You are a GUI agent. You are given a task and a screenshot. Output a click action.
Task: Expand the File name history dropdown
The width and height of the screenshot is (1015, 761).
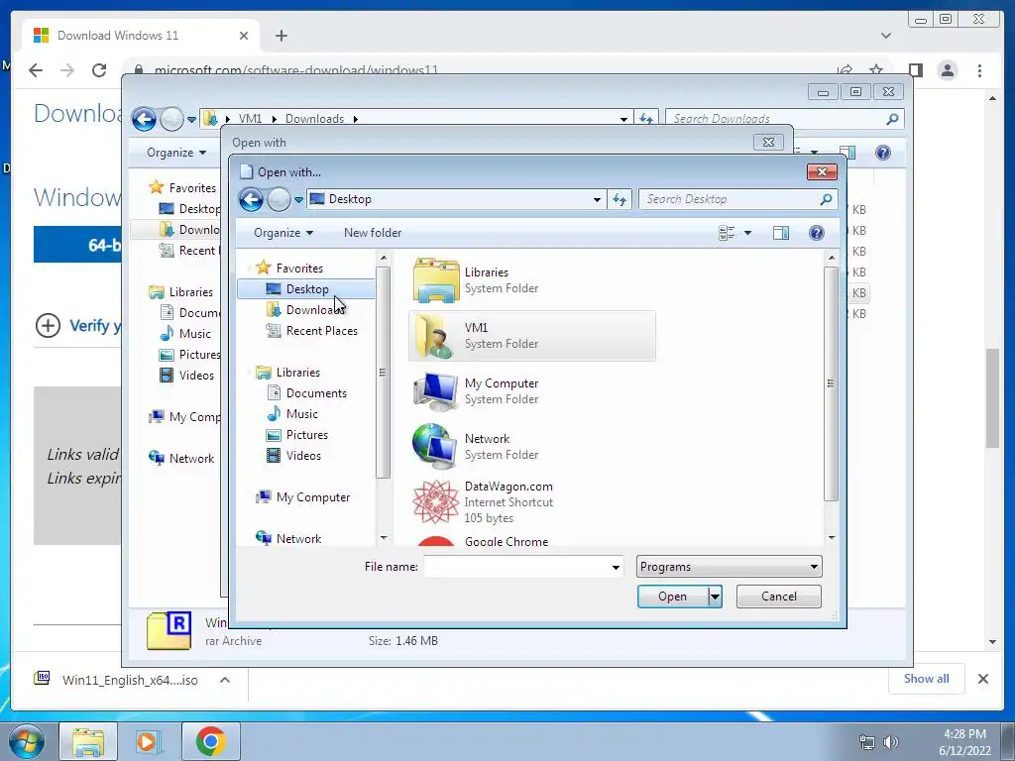616,567
